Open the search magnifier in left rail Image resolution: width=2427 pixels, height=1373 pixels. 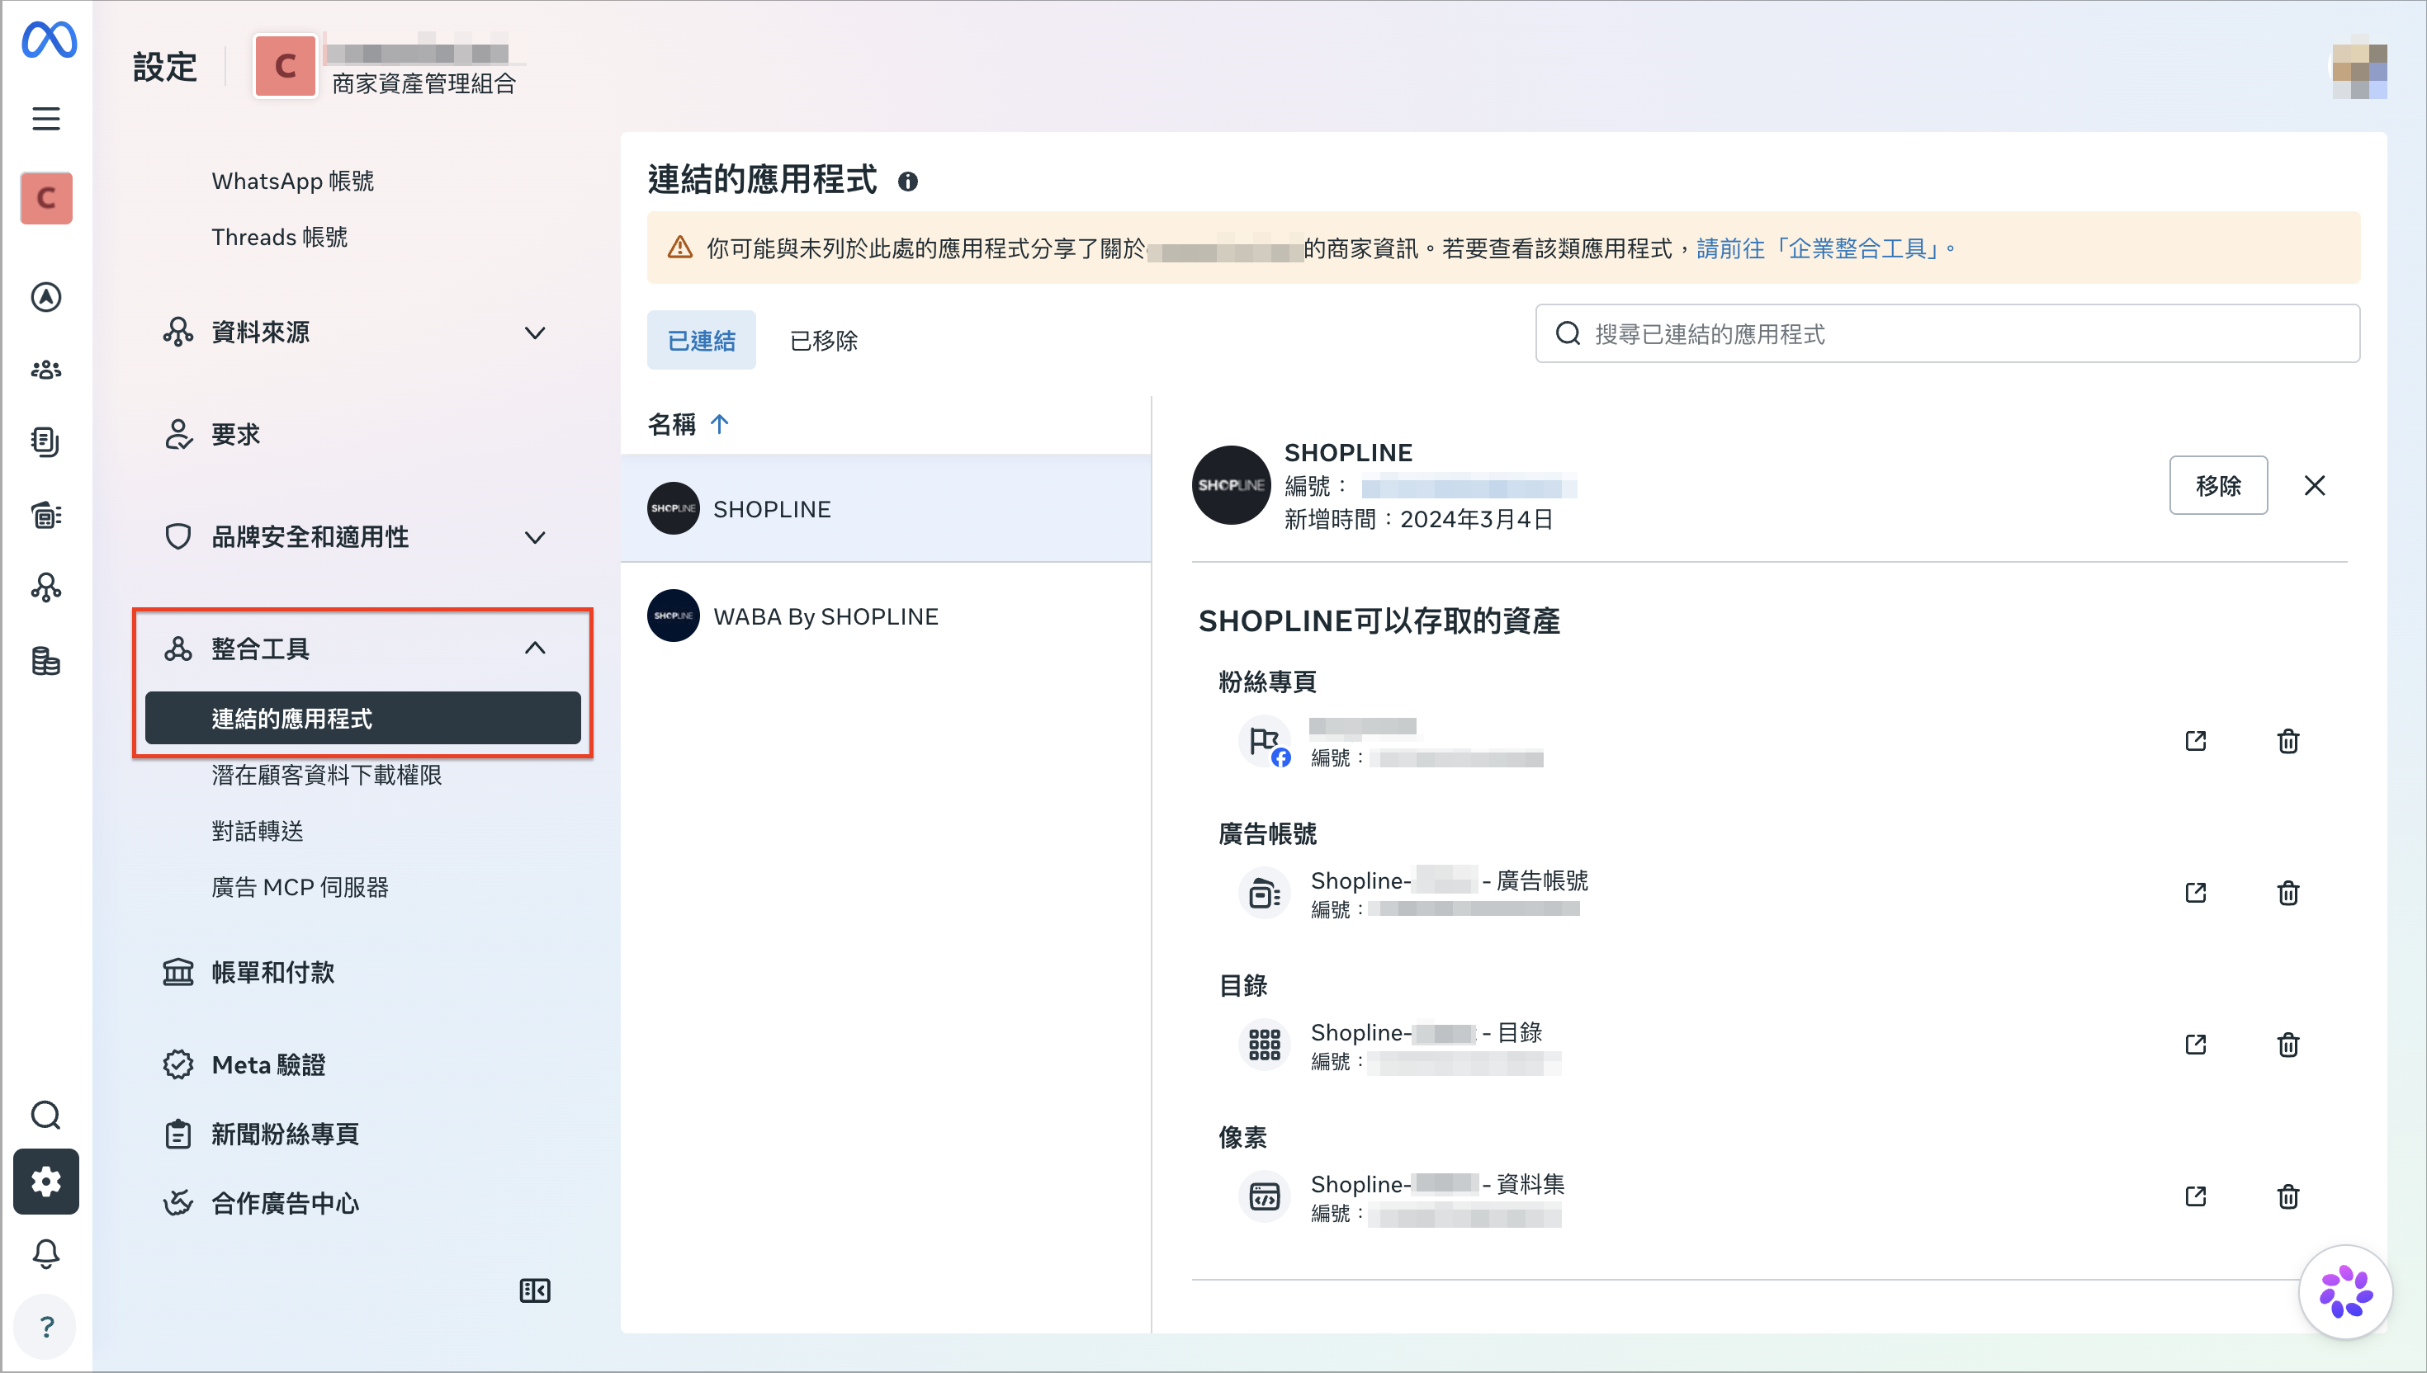[46, 1116]
